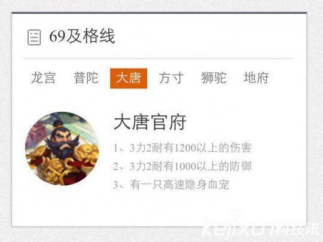This screenshot has width=323, height=242.
Task: Open the 地府 tab
Action: 256,78
